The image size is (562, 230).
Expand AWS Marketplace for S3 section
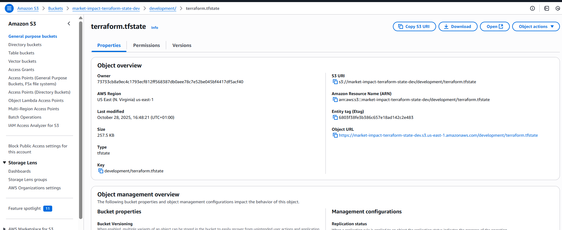click(x=4, y=229)
